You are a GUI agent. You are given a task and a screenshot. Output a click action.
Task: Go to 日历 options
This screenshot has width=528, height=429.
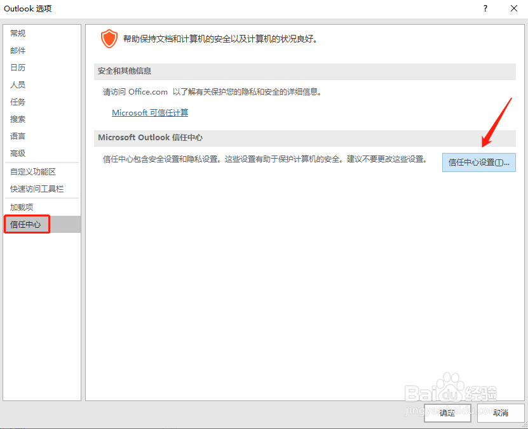pyautogui.click(x=42, y=67)
